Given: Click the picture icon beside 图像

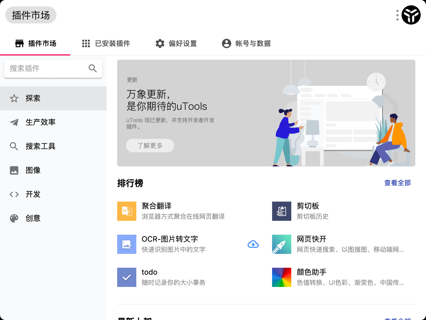Looking at the screenshot, I should point(14,170).
